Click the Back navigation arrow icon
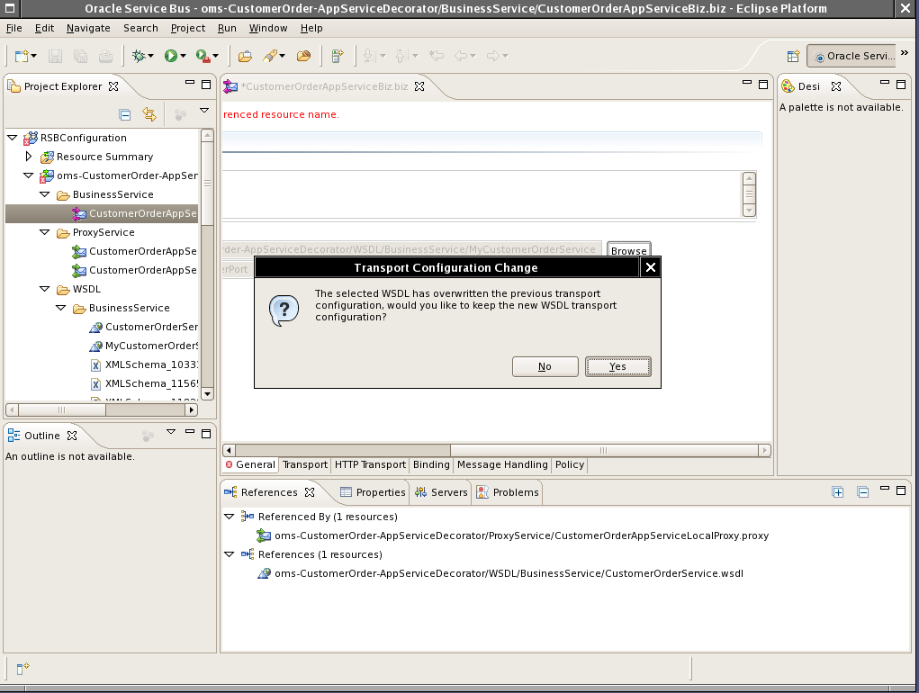919x693 pixels. coord(461,56)
